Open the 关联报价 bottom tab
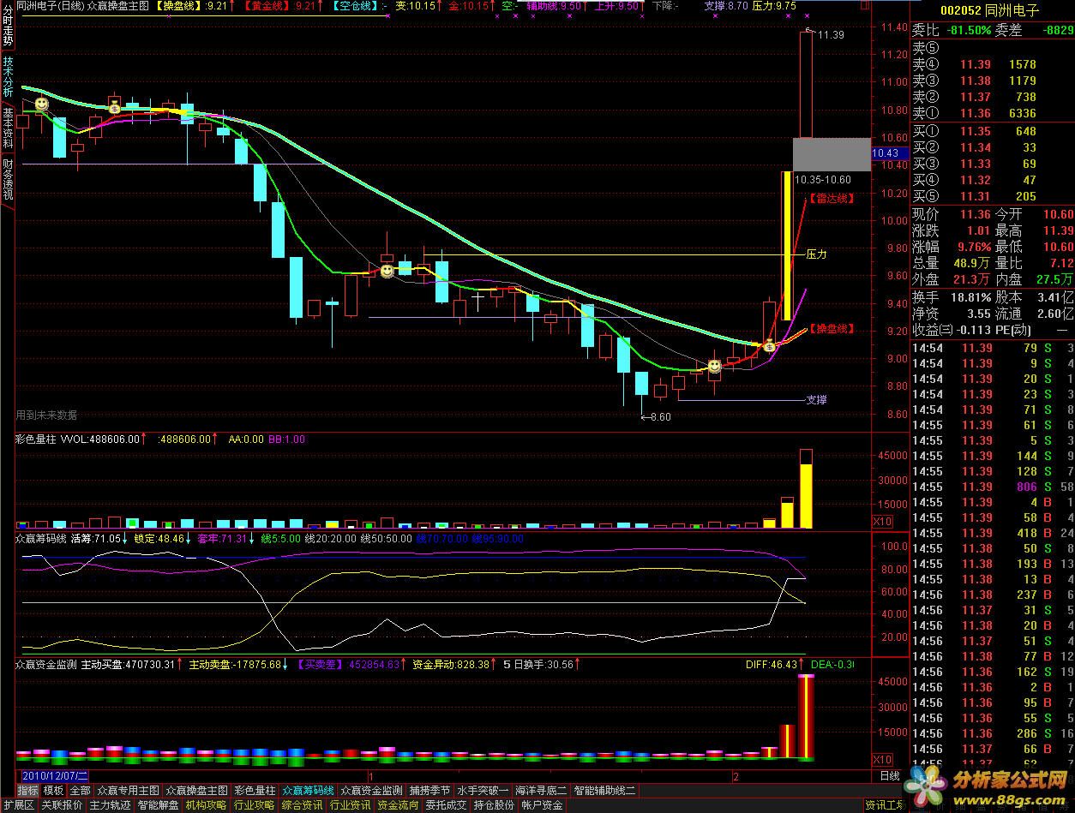The image size is (1075, 813). (62, 805)
